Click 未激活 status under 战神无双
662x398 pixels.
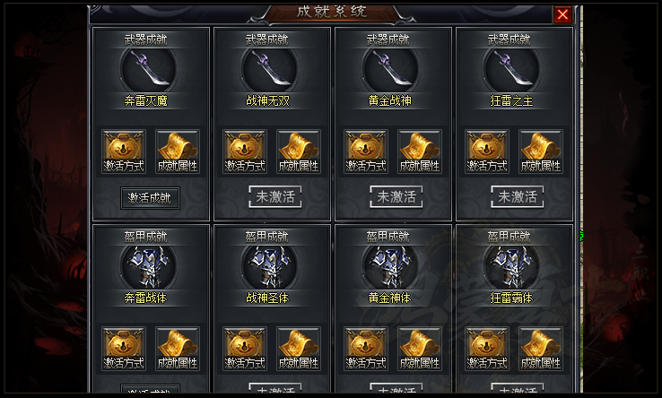[x=275, y=196]
